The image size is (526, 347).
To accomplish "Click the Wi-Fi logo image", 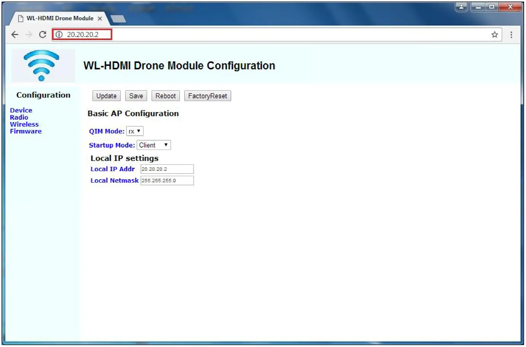I will (x=42, y=65).
